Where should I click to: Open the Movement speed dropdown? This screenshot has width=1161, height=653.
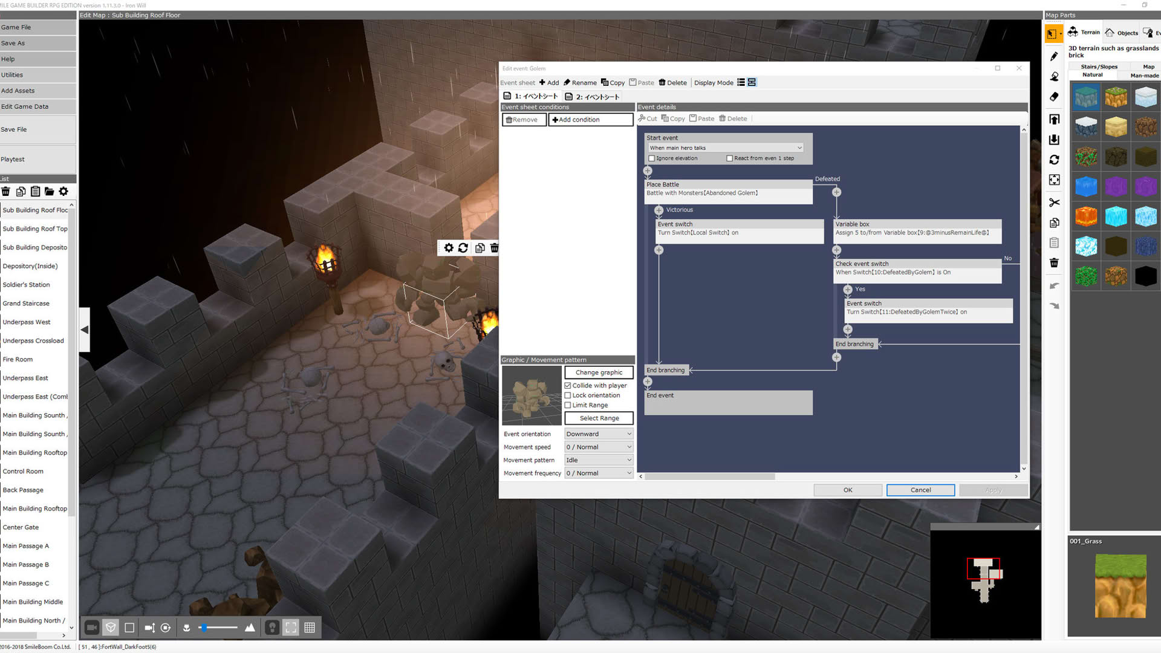click(599, 447)
